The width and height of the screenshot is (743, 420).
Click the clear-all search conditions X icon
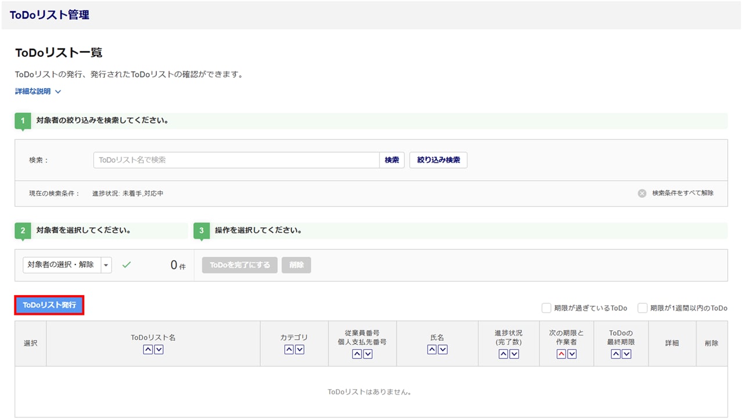tap(642, 193)
